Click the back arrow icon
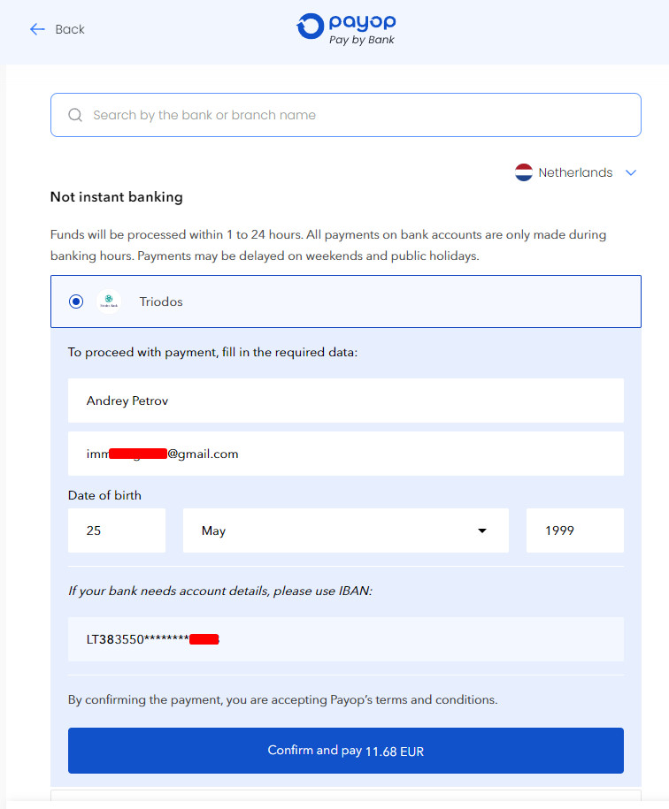The height and width of the screenshot is (809, 669). 37,29
